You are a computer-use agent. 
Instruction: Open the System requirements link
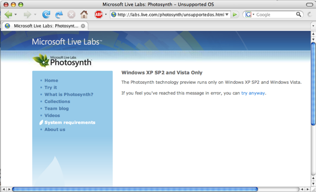pos(70,122)
